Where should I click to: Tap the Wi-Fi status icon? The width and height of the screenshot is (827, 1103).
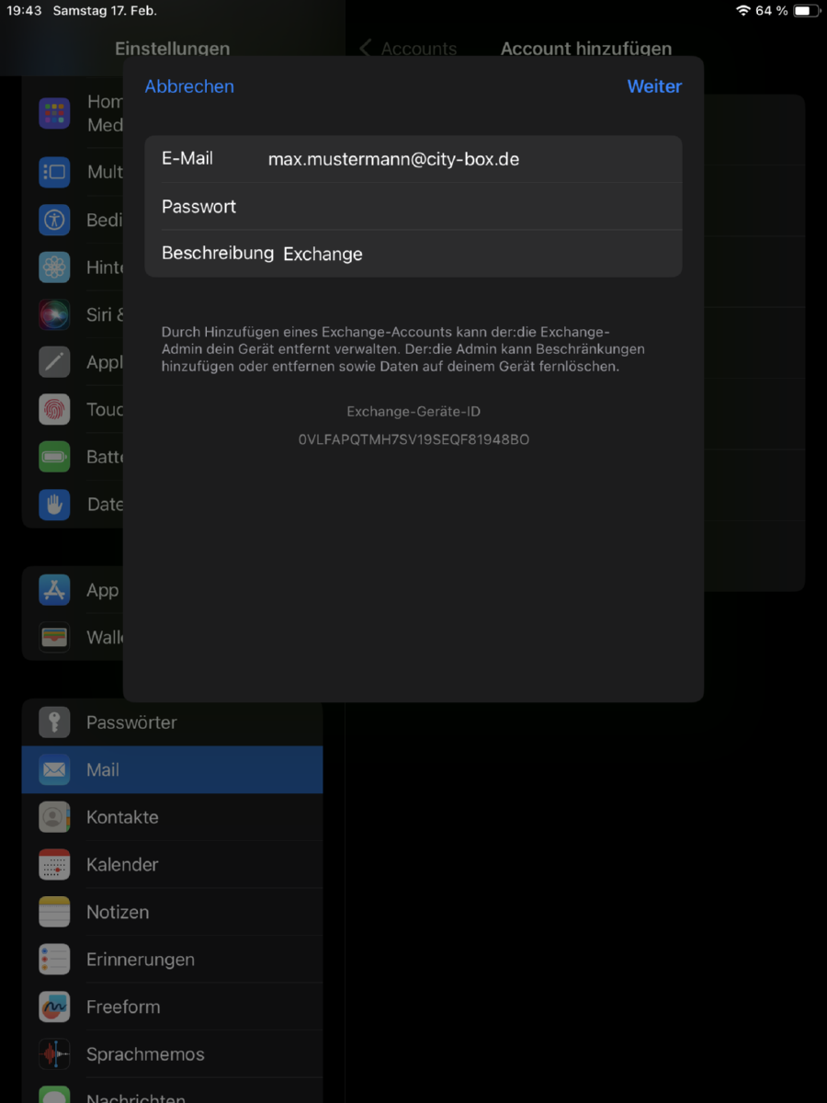(x=742, y=11)
